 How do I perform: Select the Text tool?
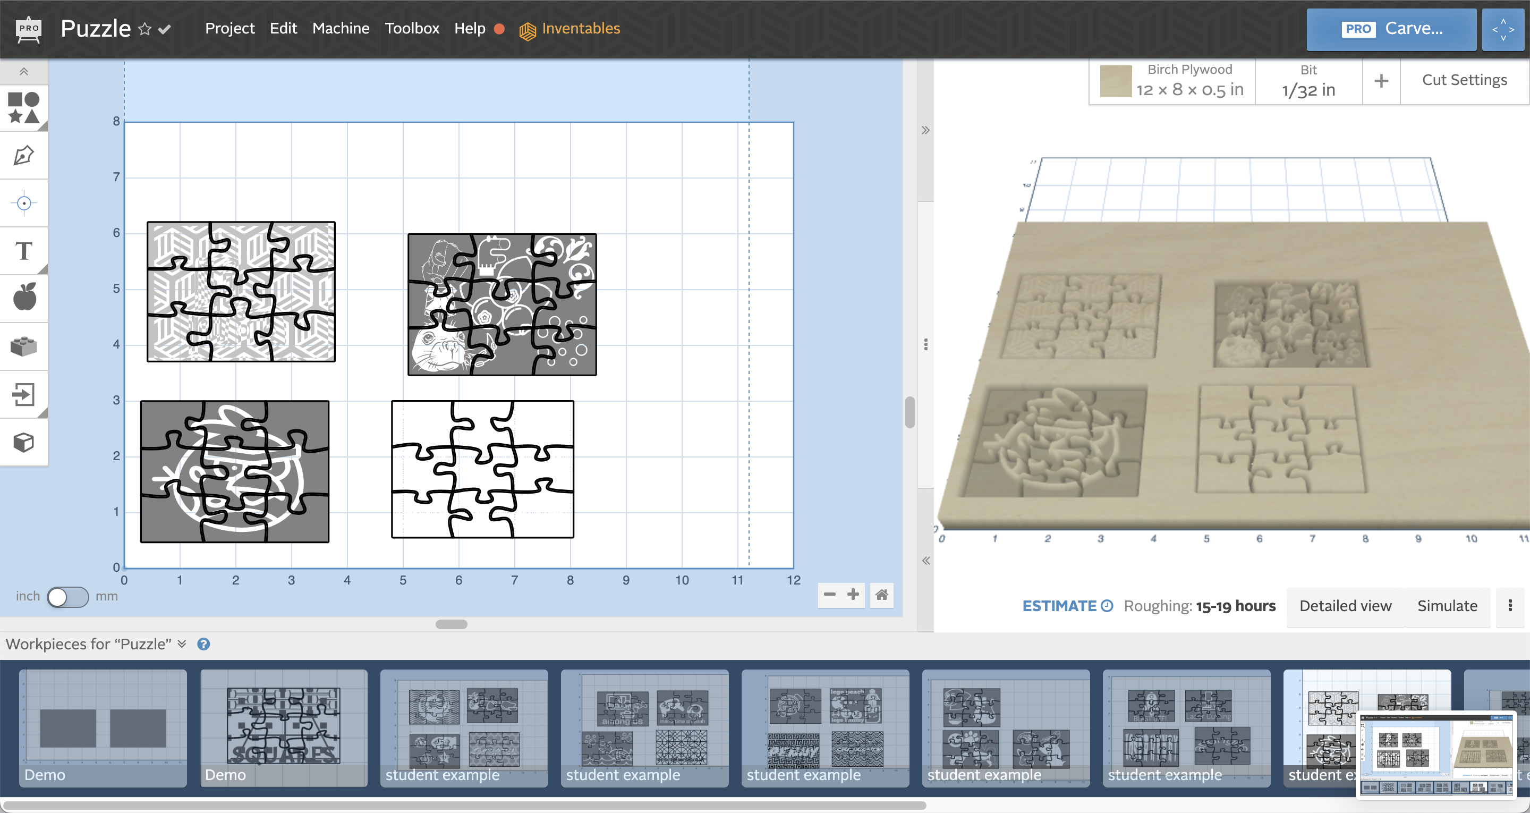(24, 251)
